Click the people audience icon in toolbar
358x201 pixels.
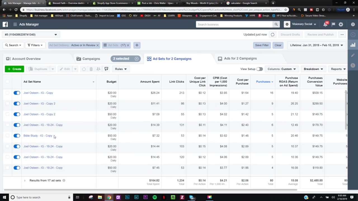point(98,69)
